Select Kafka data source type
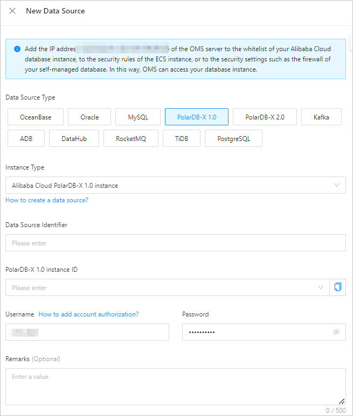Viewport: 353px width, 416px height. (321, 117)
